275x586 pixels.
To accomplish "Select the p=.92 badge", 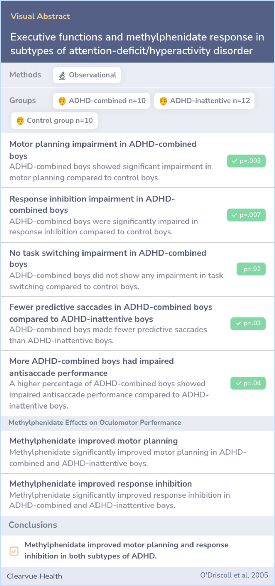I will coord(251,269).
